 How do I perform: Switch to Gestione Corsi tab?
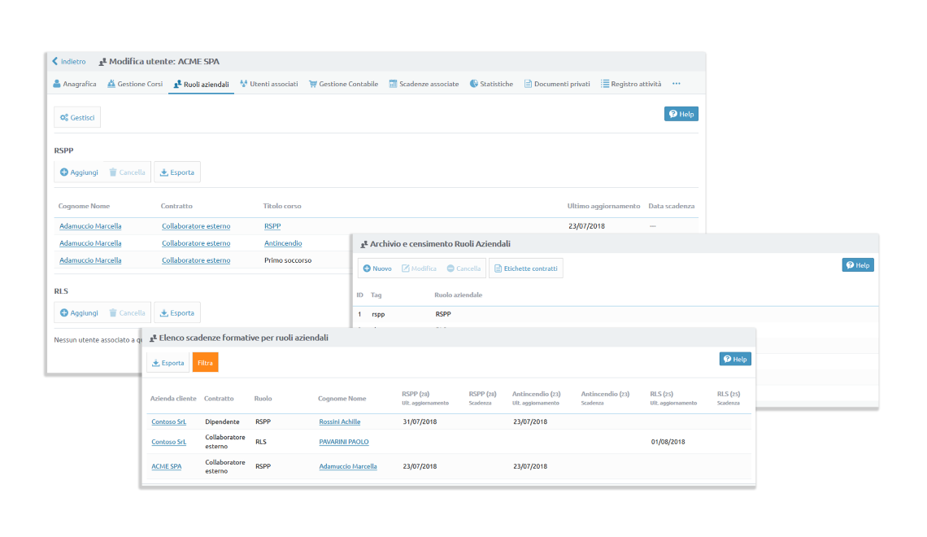coord(135,84)
